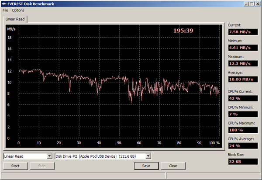Viewport: 262px width, 180px height.
Task: Close the EVEREST Disk Benchmark window
Action: 258,4
